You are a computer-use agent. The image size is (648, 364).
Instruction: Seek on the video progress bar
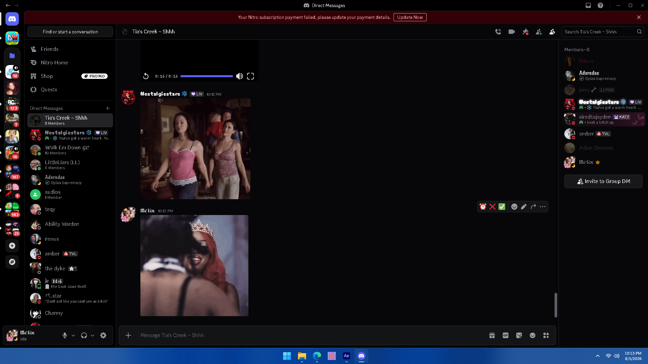207,76
